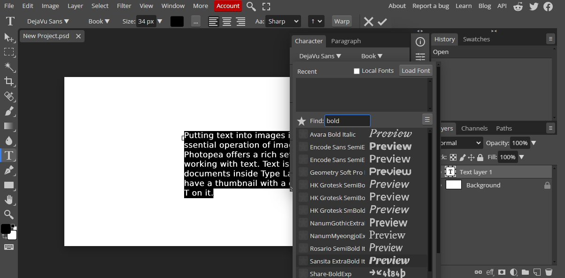Select the Magic Wand tool

[9, 67]
